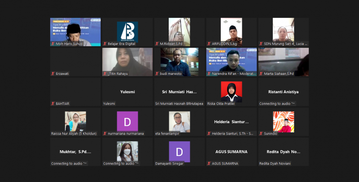This screenshot has height=182, width=359.
Task: Click muted mic icon next to M.Ridwan S.Pd
Action: (157, 43)
